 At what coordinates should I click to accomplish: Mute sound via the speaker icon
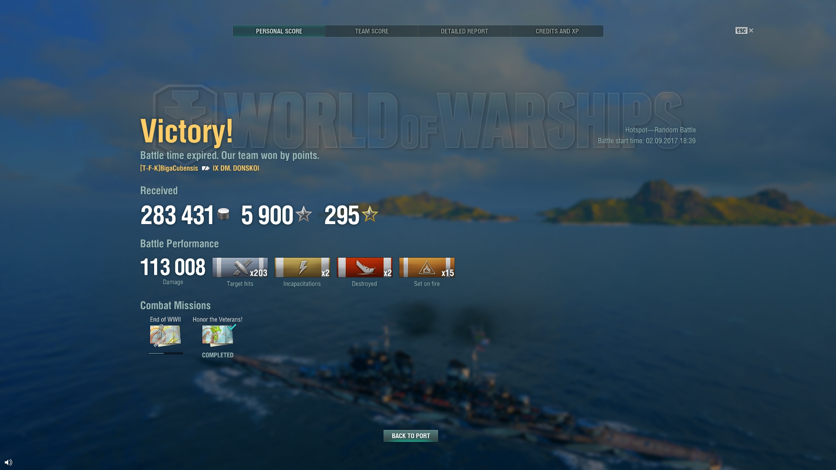[8, 462]
